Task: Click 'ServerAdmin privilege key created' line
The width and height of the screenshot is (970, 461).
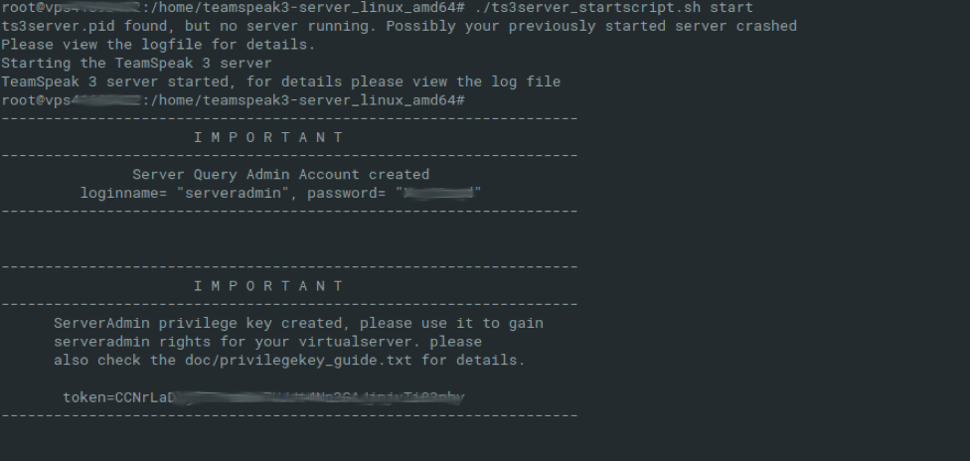Action: pos(298,323)
